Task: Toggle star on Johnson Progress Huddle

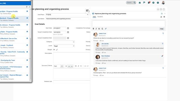Action: click(27, 25)
